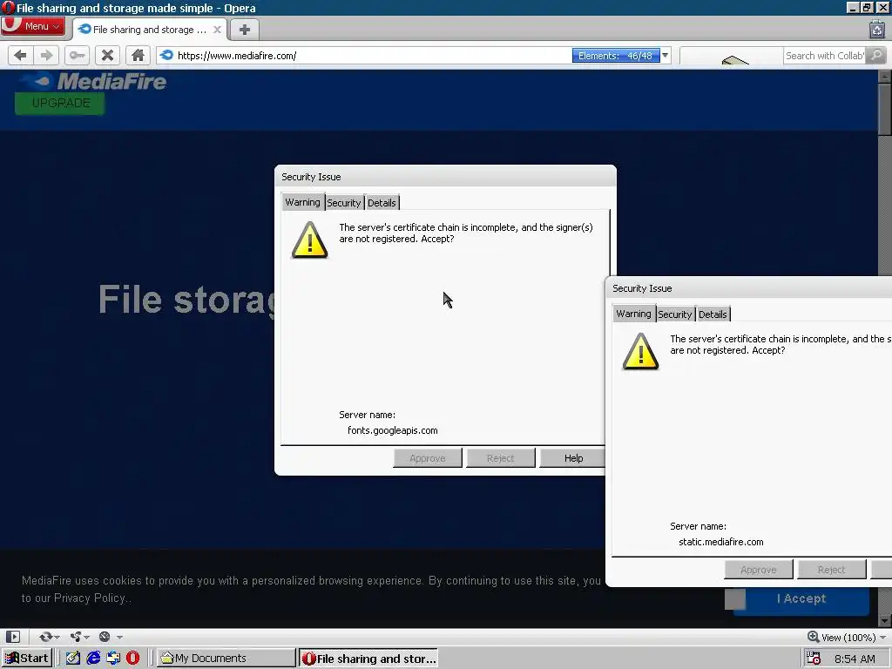Image resolution: width=892 pixels, height=669 pixels.
Task: Go forward with the Forward arrow
Action: [x=47, y=55]
